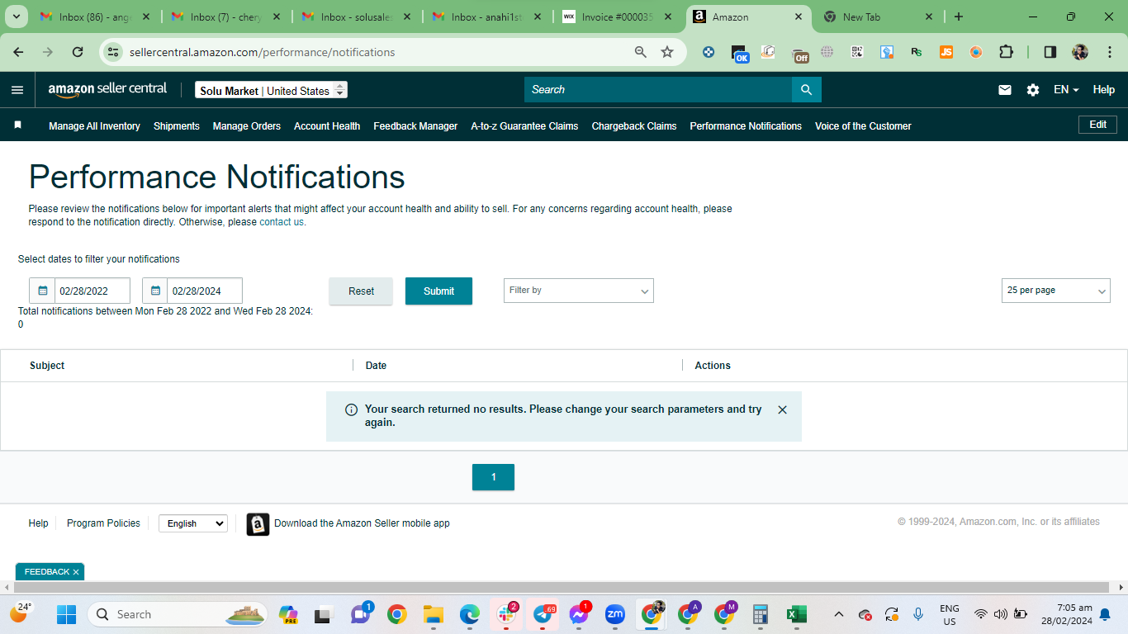Viewport: 1128px width, 634px height.
Task: Reload the current page
Action: [78, 52]
